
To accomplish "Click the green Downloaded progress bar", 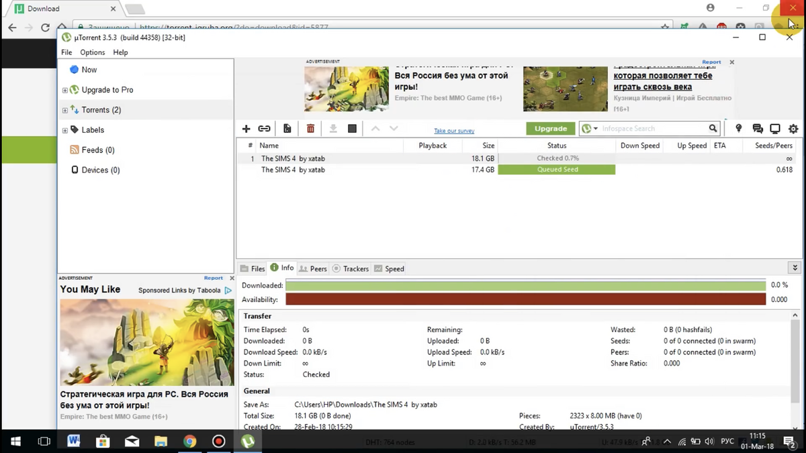I will (526, 285).
